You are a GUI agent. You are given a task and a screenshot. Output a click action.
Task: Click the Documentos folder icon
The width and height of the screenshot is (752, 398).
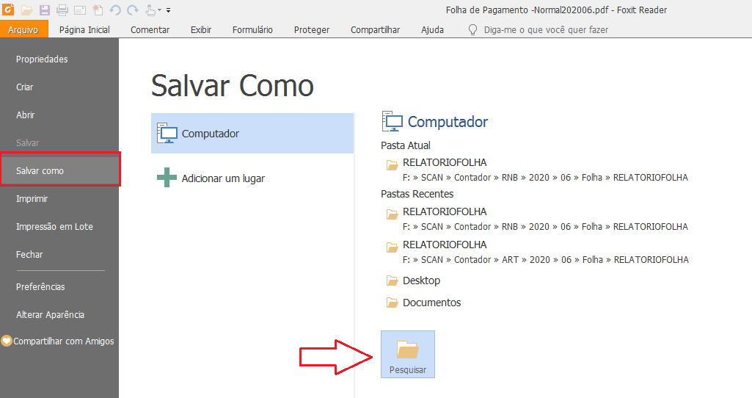click(x=393, y=303)
